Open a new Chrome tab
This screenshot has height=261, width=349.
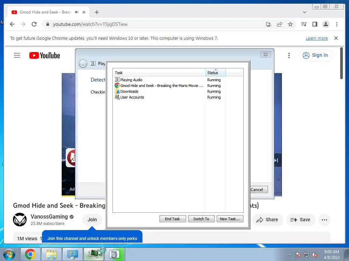[x=96, y=12]
